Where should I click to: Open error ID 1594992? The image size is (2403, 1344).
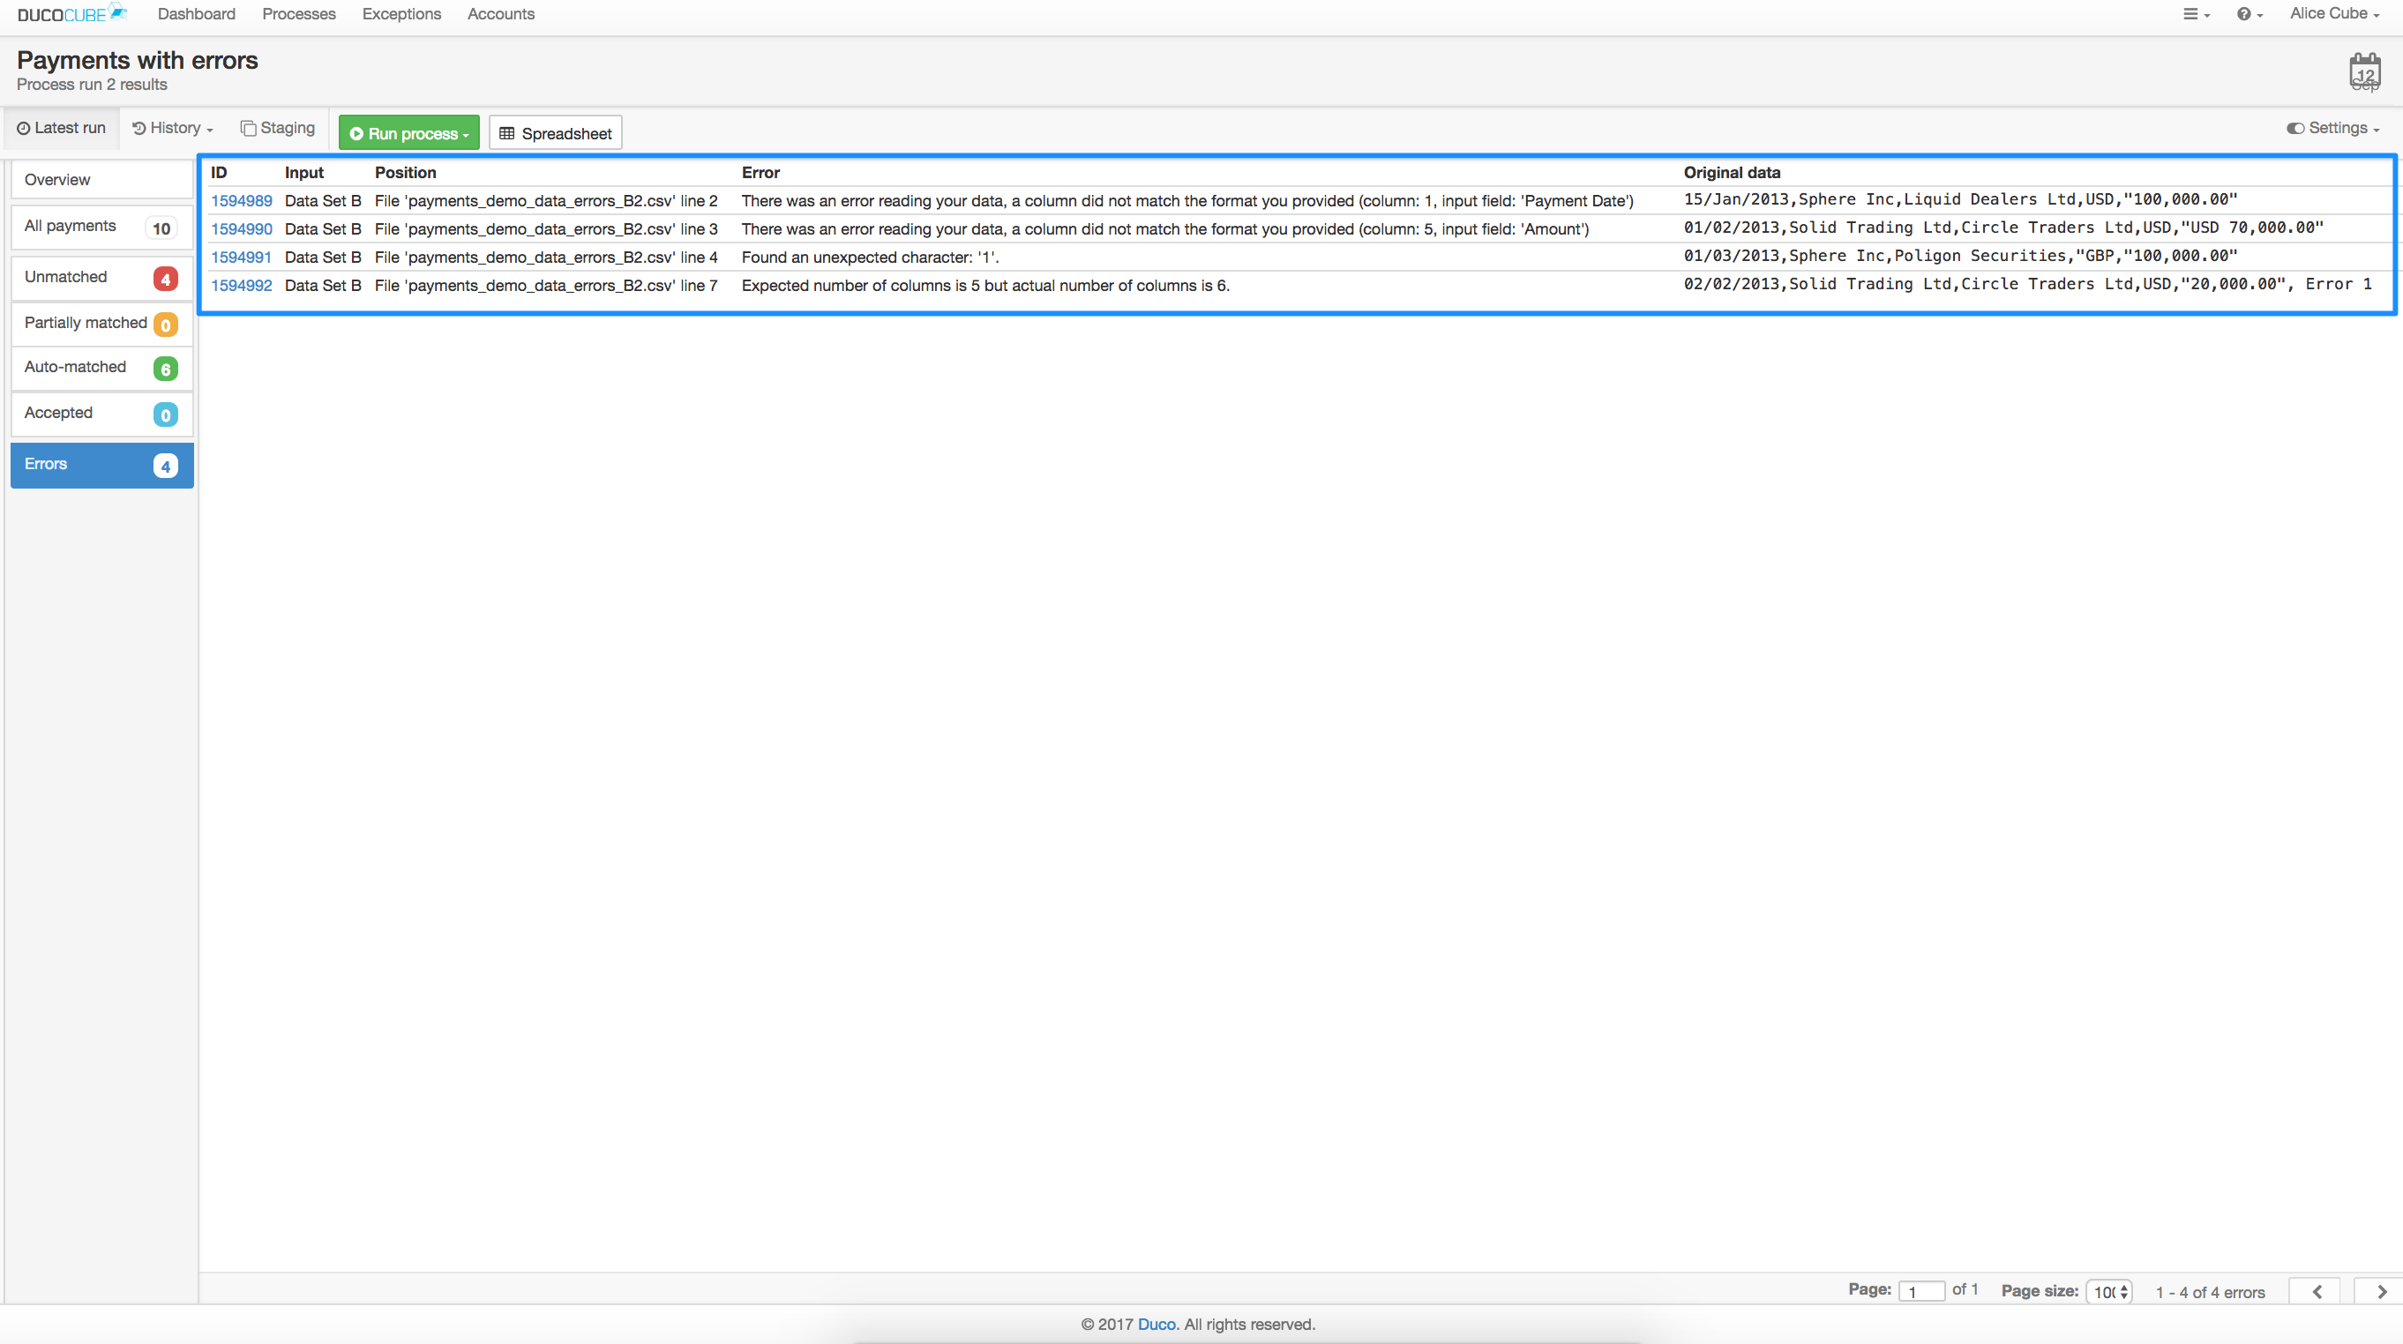(241, 286)
